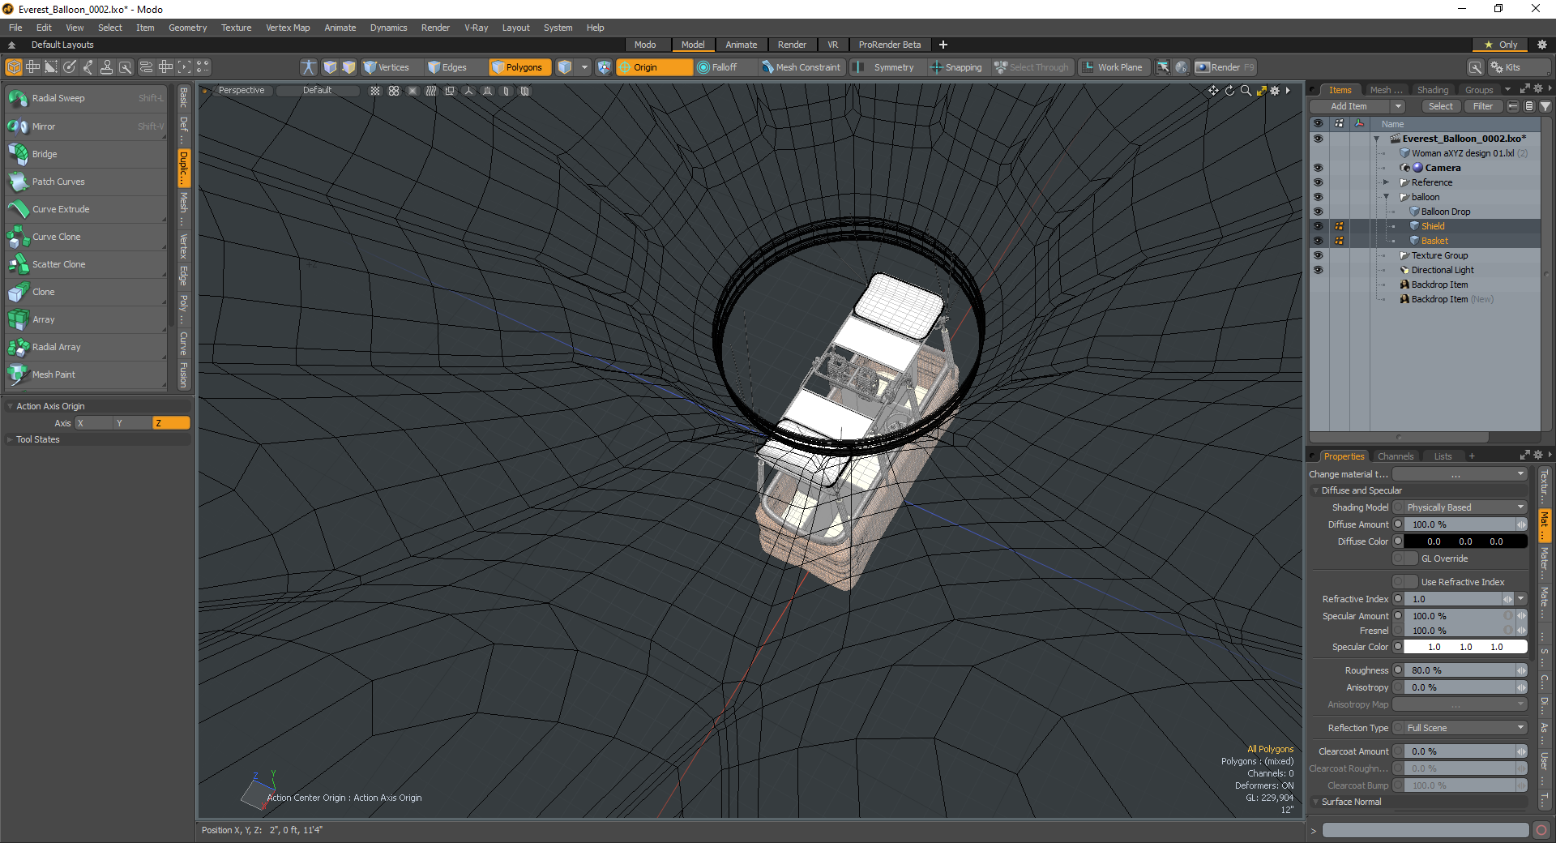The height and width of the screenshot is (843, 1556).
Task: Click the Add Item button
Action: 1349,106
